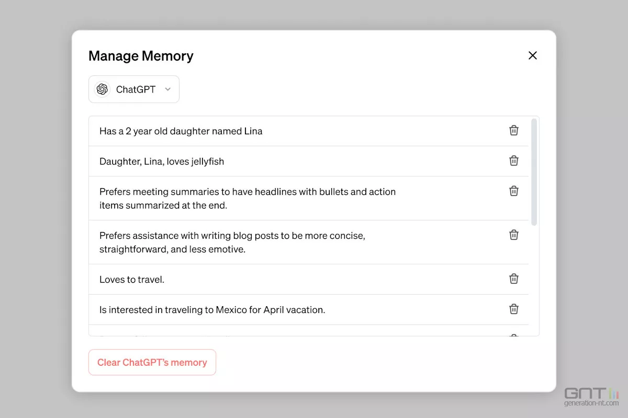Clear ChatGPT's memory button
The width and height of the screenshot is (628, 418).
pos(152,362)
